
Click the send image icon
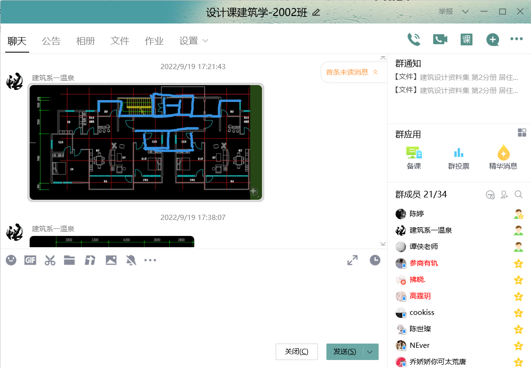[111, 260]
